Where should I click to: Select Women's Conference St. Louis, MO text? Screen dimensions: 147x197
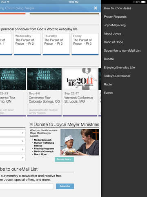click(x=78, y=100)
